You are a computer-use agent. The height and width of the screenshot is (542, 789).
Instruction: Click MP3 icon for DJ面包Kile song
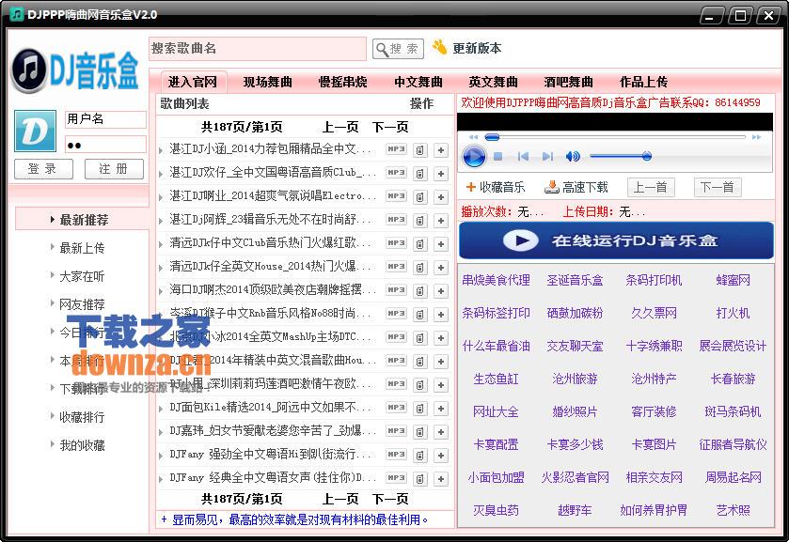397,407
